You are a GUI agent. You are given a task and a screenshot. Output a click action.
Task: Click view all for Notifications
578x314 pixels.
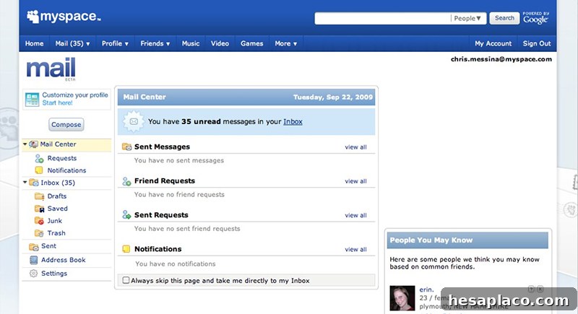point(355,249)
